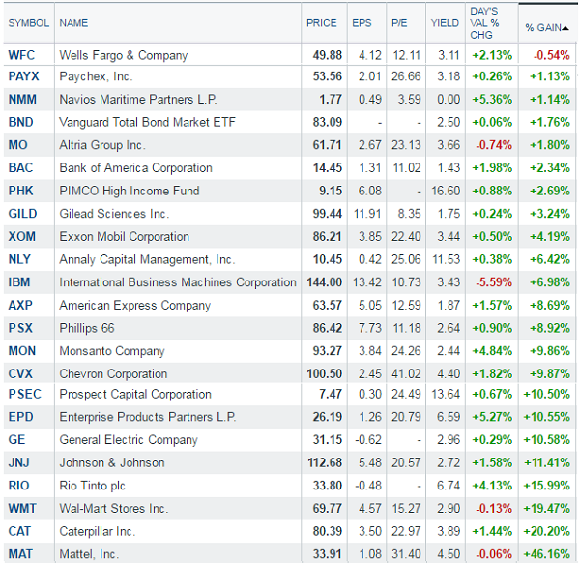Click the 16.60 yield value
Viewport: 580px width, 563px height.
click(x=446, y=191)
